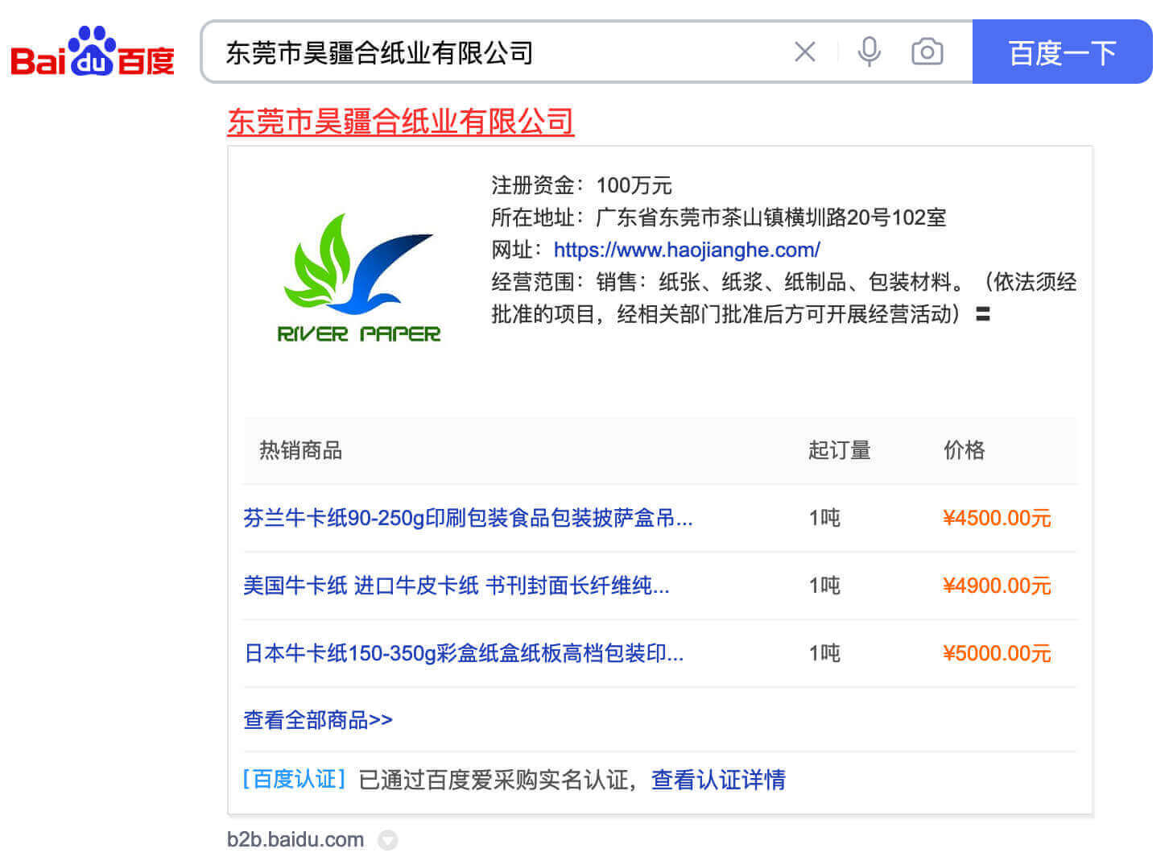This screenshot has width=1169, height=857.
Task: Open 日本牛卡纸150-350g product listing
Action: pyautogui.click(x=464, y=653)
